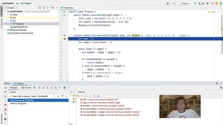This screenshot has width=223, height=125.
Task: Open debugger wrench settings icon
Action: click(x=6, y=92)
